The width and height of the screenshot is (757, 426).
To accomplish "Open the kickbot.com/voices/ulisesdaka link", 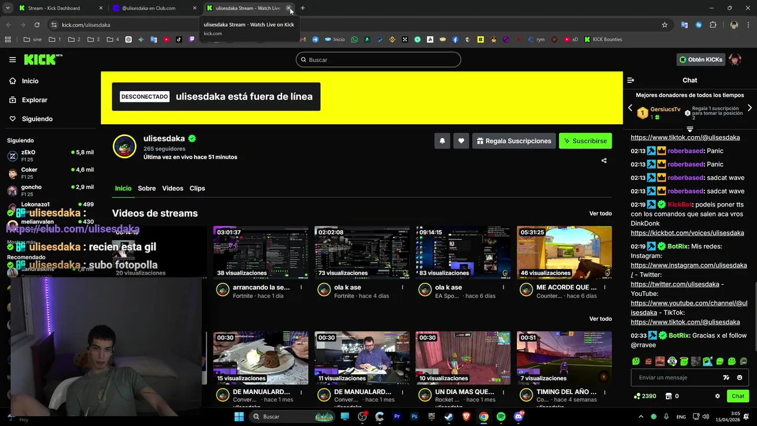I will coord(687,233).
